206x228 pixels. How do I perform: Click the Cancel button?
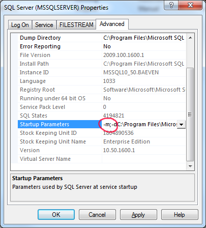pos(97,215)
